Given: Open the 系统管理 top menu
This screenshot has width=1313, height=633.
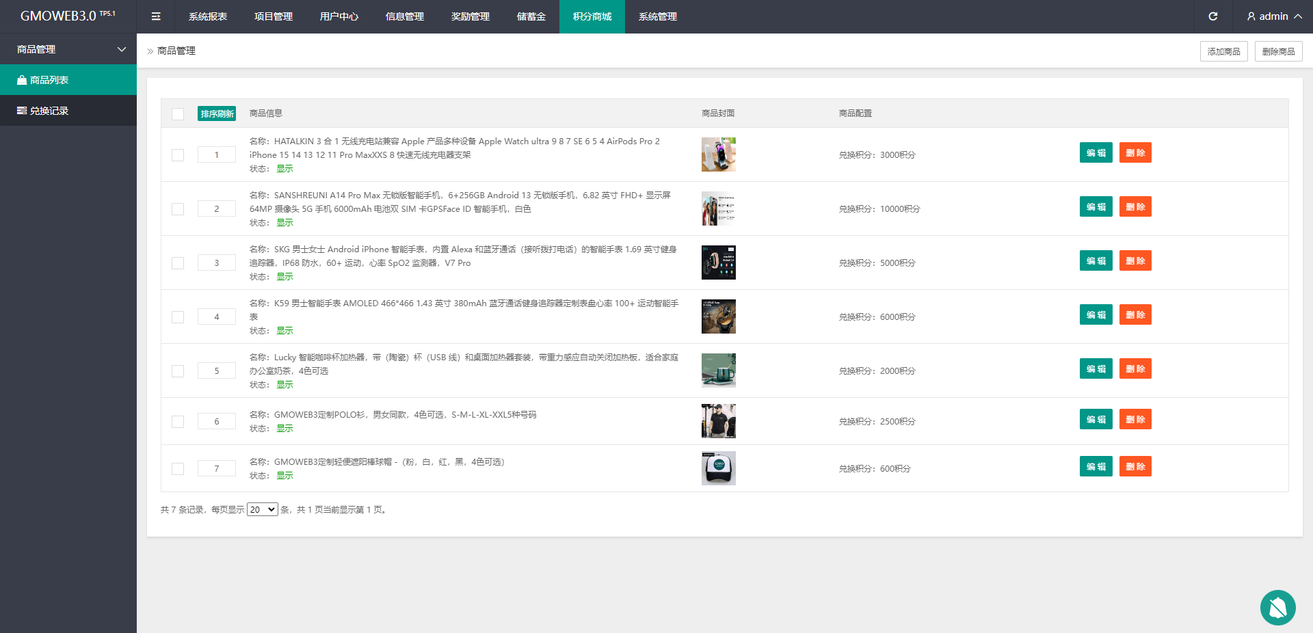Looking at the screenshot, I should click(x=657, y=16).
